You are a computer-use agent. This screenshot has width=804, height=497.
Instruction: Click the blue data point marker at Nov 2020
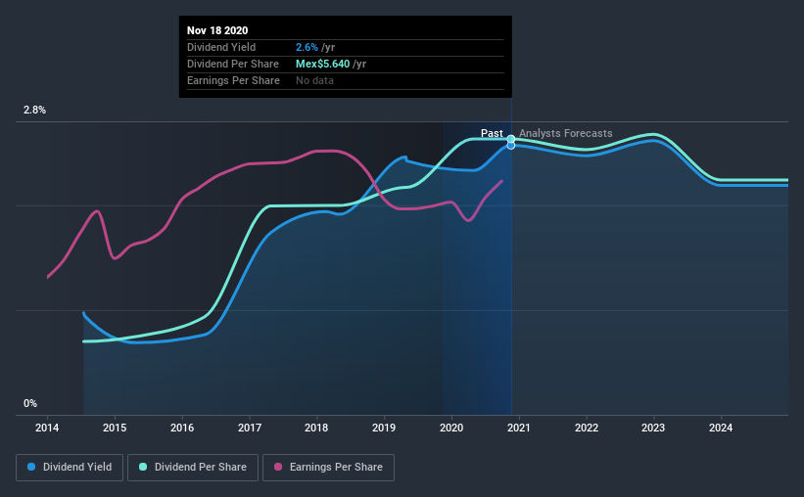pyautogui.click(x=511, y=146)
